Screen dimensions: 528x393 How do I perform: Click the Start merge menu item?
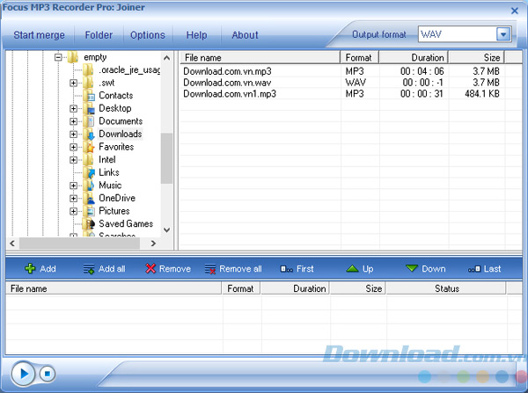tap(39, 35)
